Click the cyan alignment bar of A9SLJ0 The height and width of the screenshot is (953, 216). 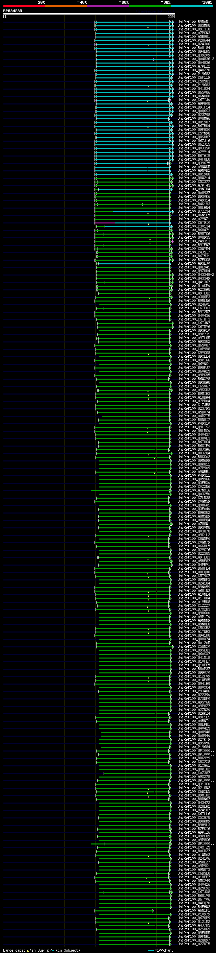click(134, 264)
